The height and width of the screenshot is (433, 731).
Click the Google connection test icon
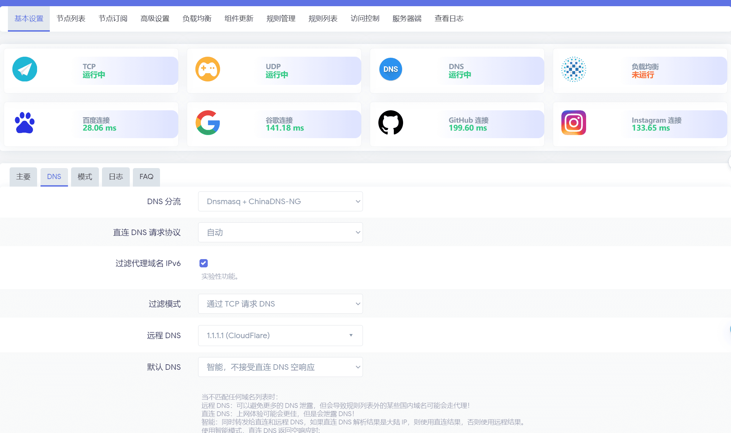[x=208, y=123]
